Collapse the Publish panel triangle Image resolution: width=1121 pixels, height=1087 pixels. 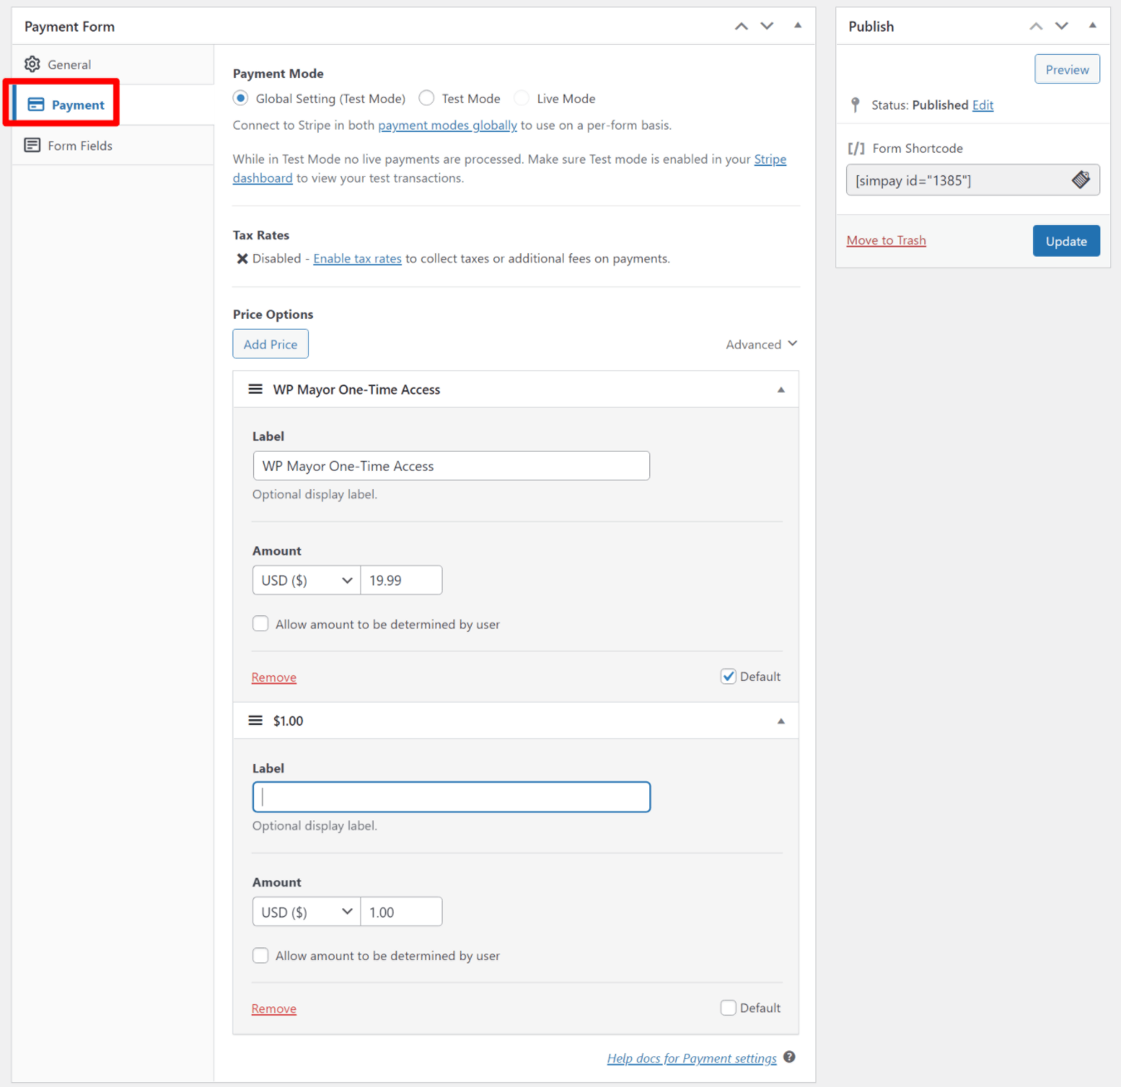click(1093, 26)
